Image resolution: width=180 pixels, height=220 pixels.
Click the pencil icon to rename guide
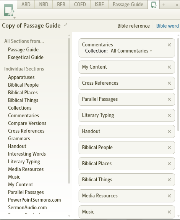coord(66,25)
